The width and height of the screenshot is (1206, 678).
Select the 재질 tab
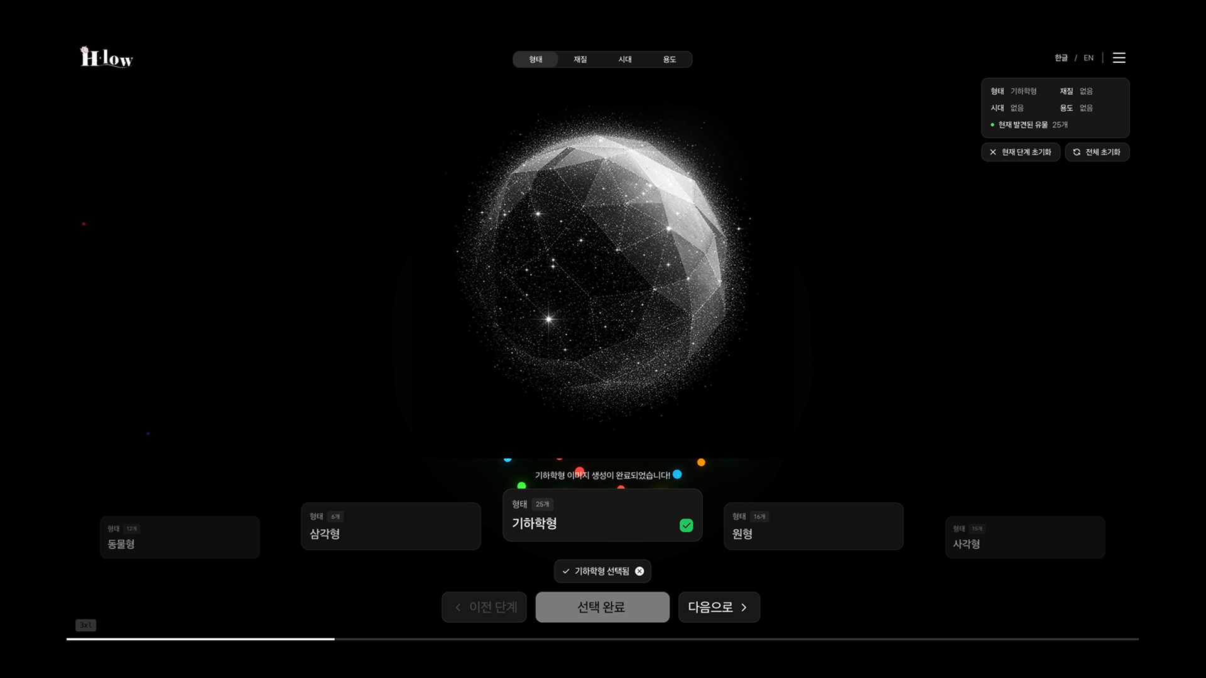pos(580,59)
